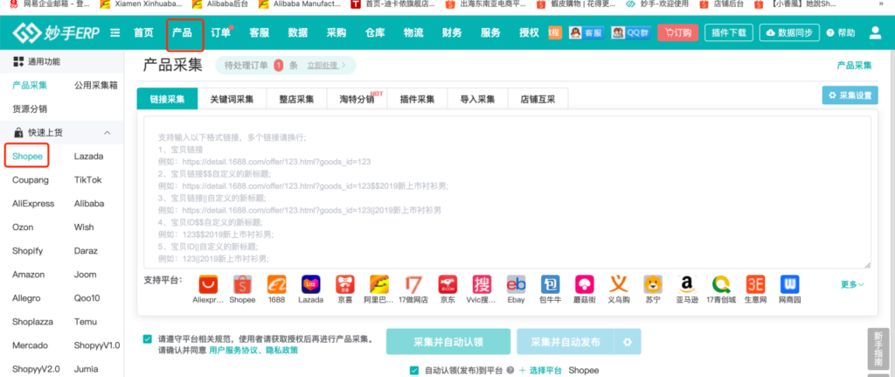Switch to the 淘特分销 tab
This screenshot has height=377, width=895.
coord(357,99)
